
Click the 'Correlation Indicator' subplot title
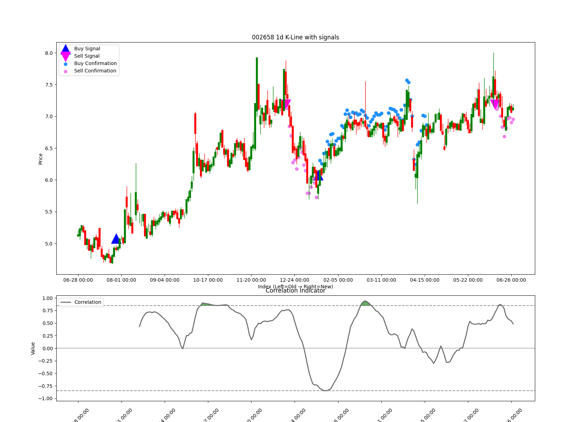pos(296,290)
